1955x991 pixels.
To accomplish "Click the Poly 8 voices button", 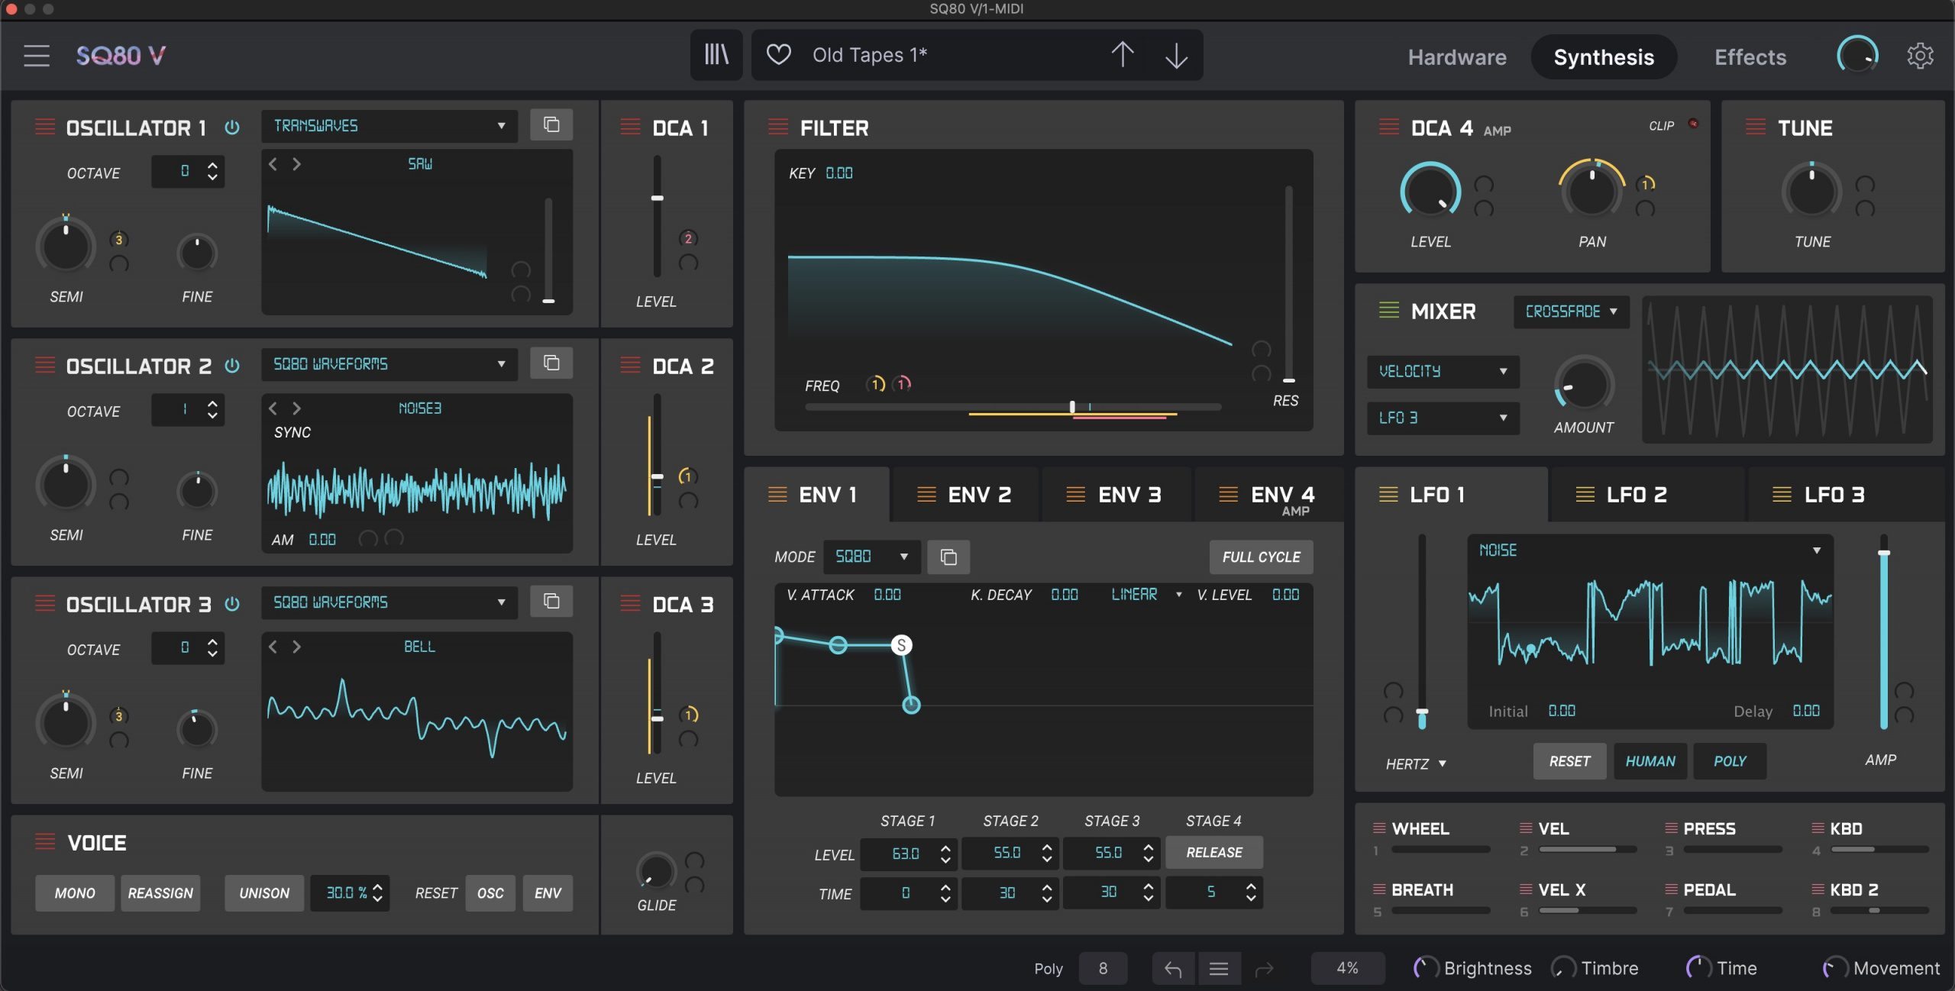I will (x=1103, y=968).
